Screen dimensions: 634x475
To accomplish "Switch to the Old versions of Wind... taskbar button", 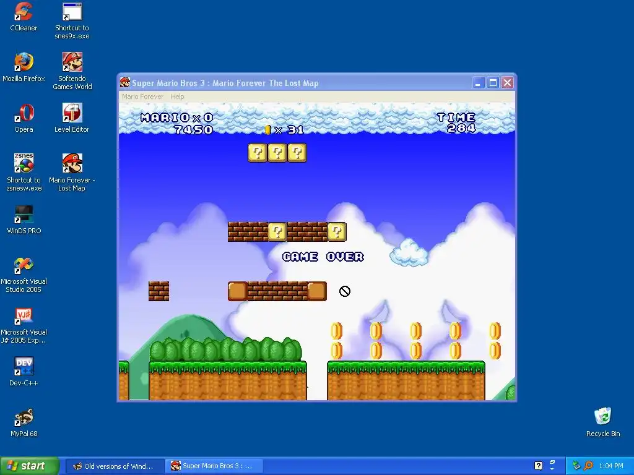I will [x=115, y=466].
